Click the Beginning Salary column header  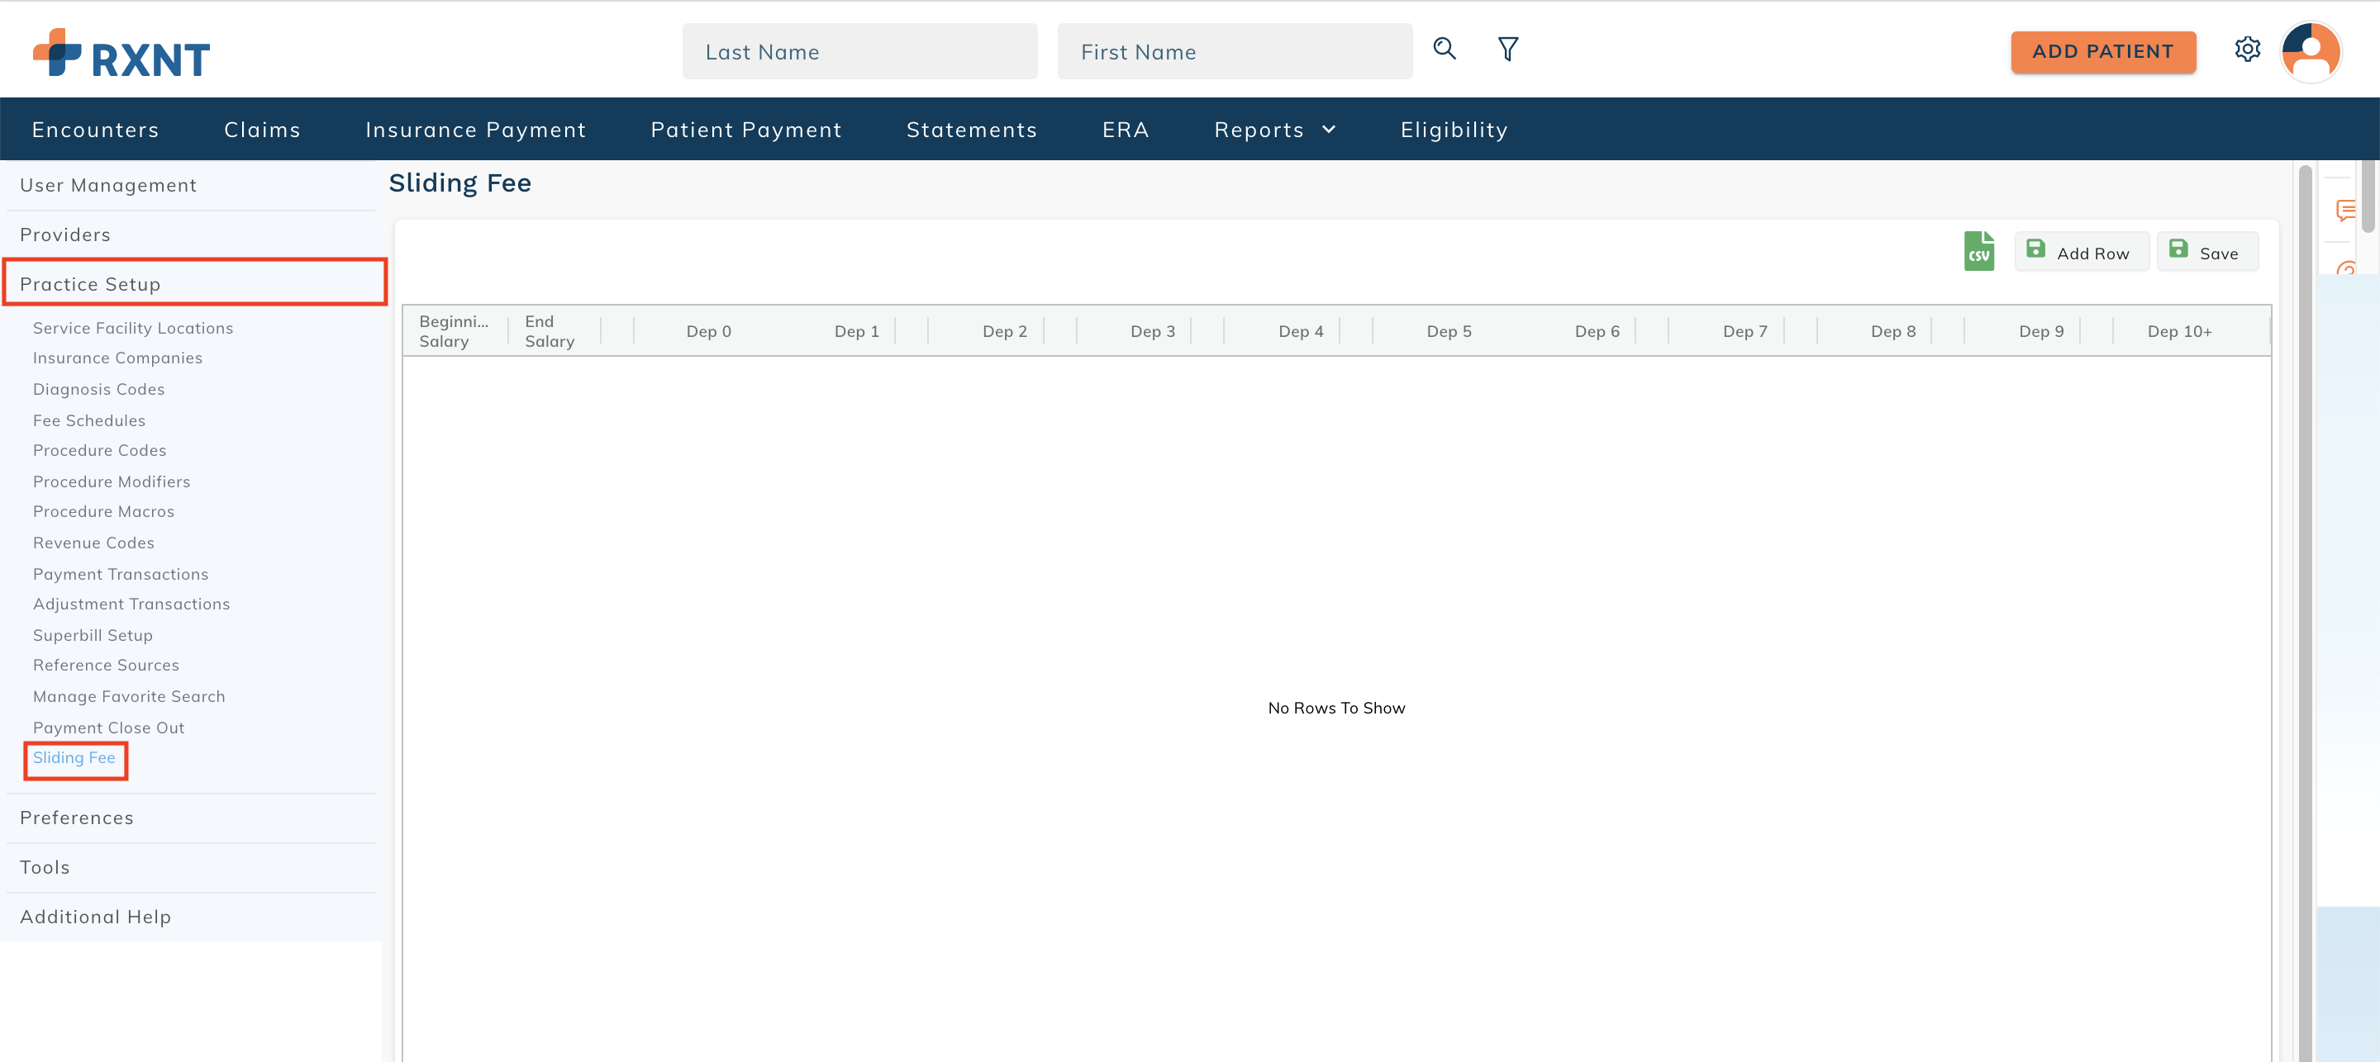[x=455, y=330]
